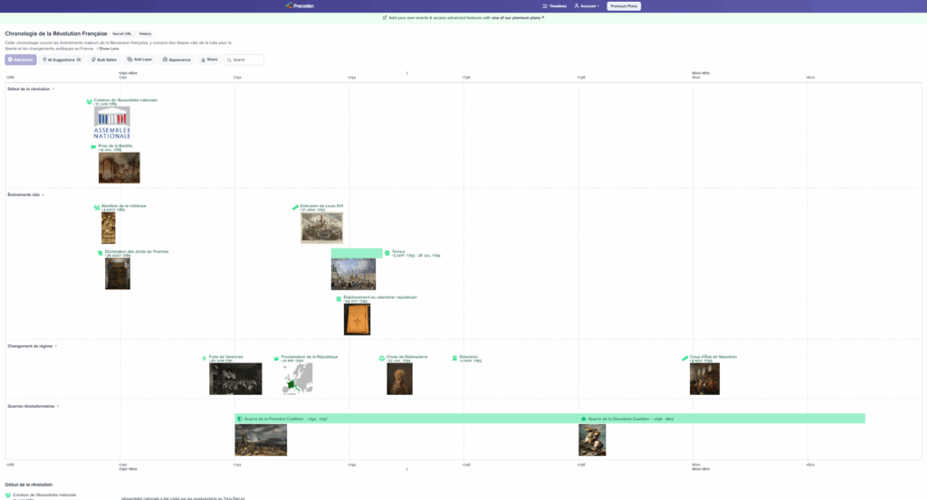Click into the Search field
This screenshot has width=927, height=500.
pos(246,60)
